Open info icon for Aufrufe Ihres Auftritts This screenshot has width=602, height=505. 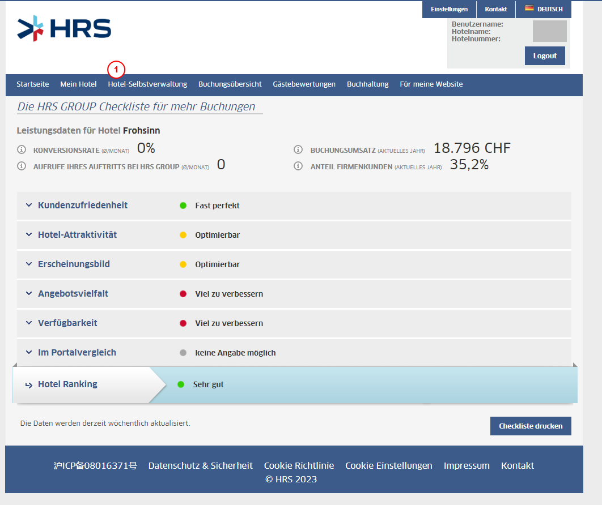coord(22,166)
